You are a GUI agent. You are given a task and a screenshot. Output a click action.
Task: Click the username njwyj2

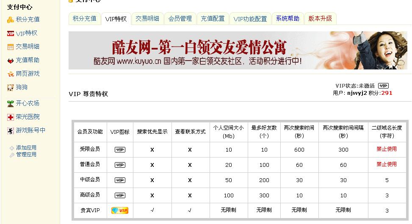pyautogui.click(x=357, y=93)
